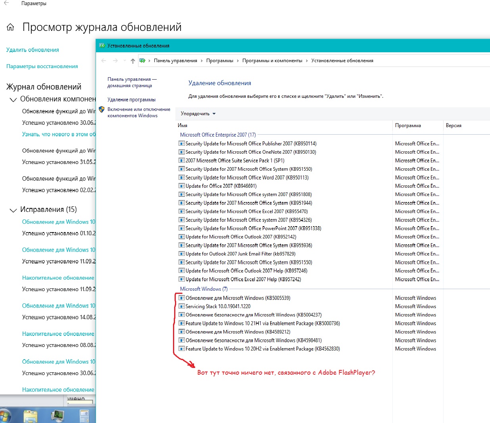Click icon of Word 2007 KB950113 row
The width and height of the screenshot is (490, 423).
coord(182,177)
